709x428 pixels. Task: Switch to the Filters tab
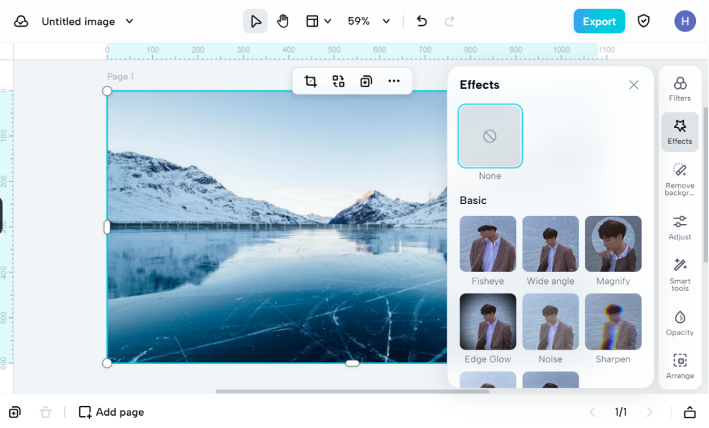pyautogui.click(x=679, y=89)
